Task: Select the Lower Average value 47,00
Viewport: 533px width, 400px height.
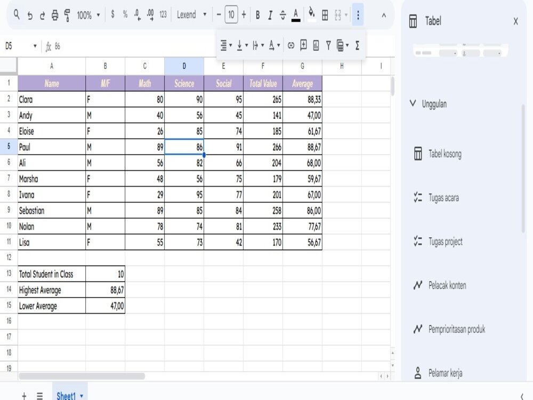Action: (x=106, y=306)
